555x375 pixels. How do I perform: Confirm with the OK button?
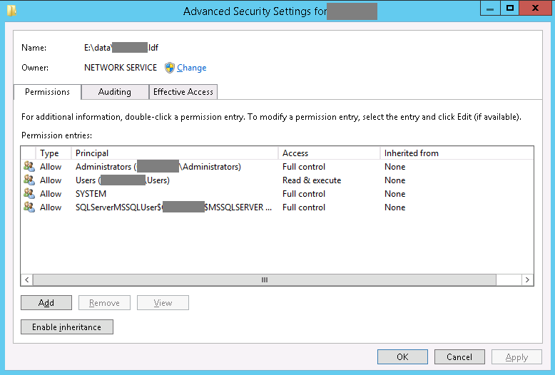tap(402, 357)
